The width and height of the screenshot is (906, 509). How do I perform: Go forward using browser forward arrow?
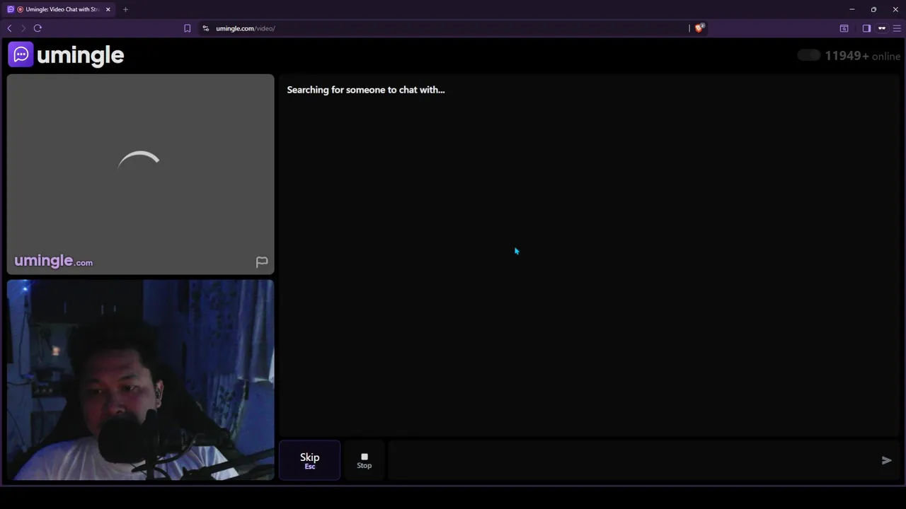coord(23,28)
